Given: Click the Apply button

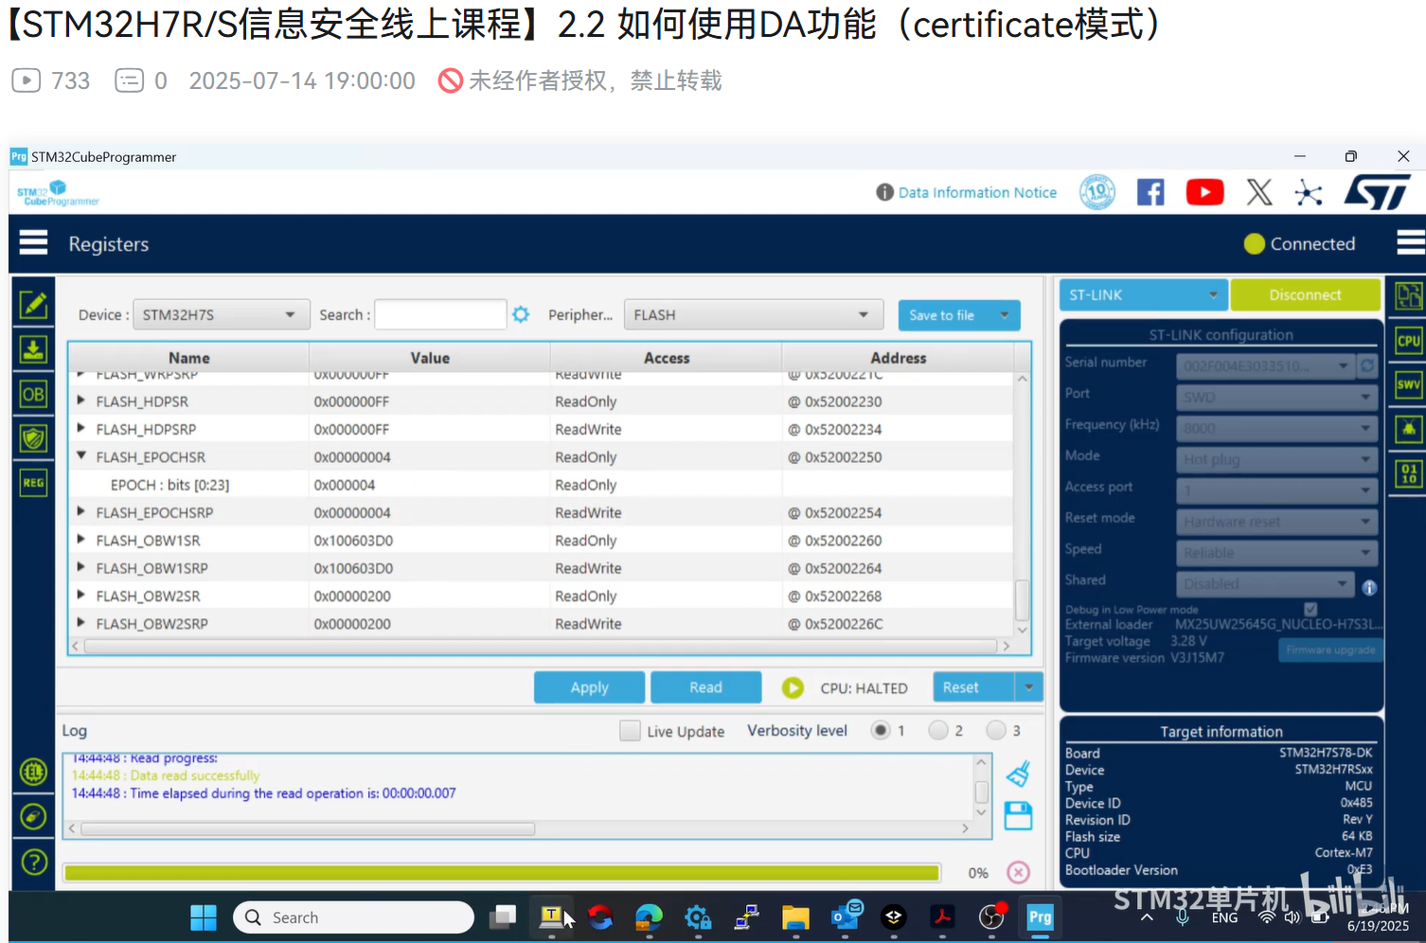Looking at the screenshot, I should point(589,687).
